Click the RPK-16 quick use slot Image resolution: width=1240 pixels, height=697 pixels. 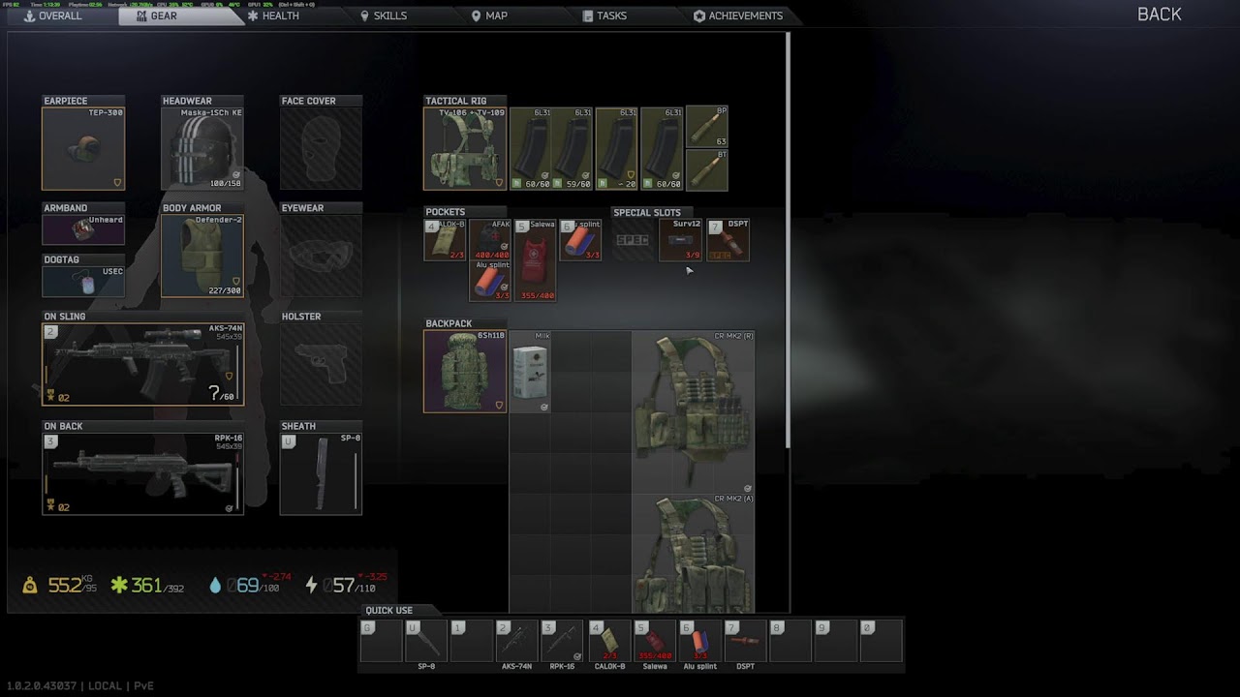[562, 642]
